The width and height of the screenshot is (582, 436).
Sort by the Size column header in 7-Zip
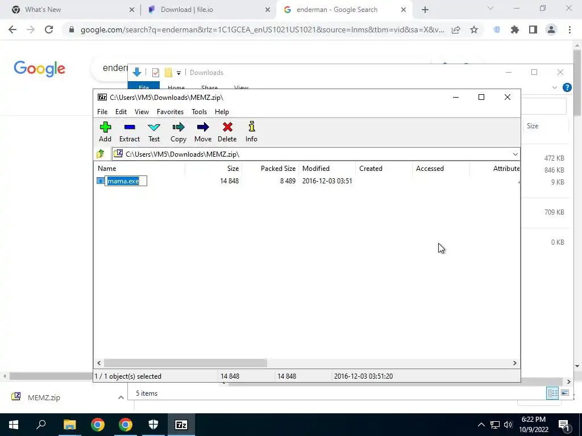point(214,168)
